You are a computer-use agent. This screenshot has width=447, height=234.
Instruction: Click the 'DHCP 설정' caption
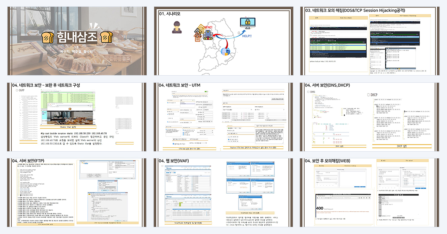(402, 146)
